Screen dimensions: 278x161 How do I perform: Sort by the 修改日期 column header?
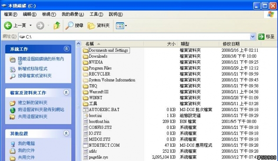240,44
